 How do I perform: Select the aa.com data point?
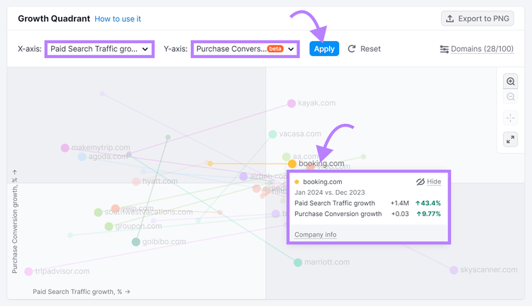(286, 157)
